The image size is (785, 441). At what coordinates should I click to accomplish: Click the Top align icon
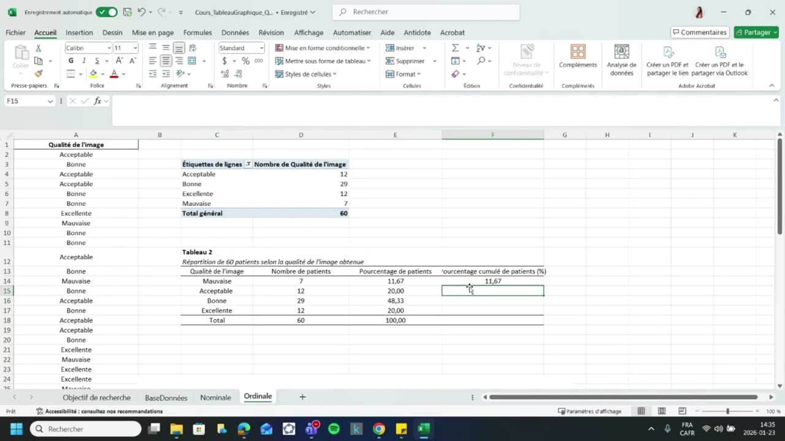153,48
